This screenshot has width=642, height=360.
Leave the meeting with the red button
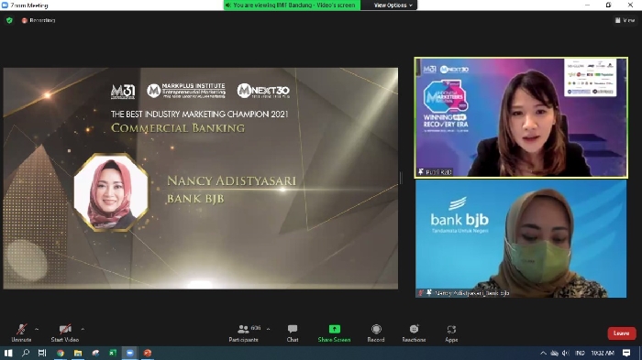coord(622,333)
